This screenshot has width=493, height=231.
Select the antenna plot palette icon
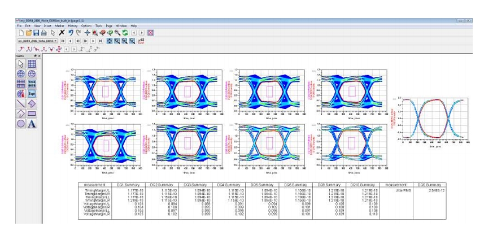[21, 94]
